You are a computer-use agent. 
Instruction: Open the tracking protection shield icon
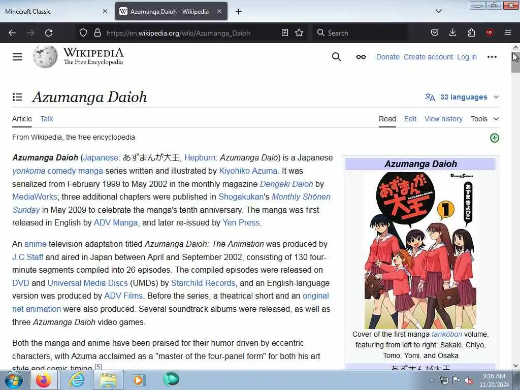pos(83,32)
